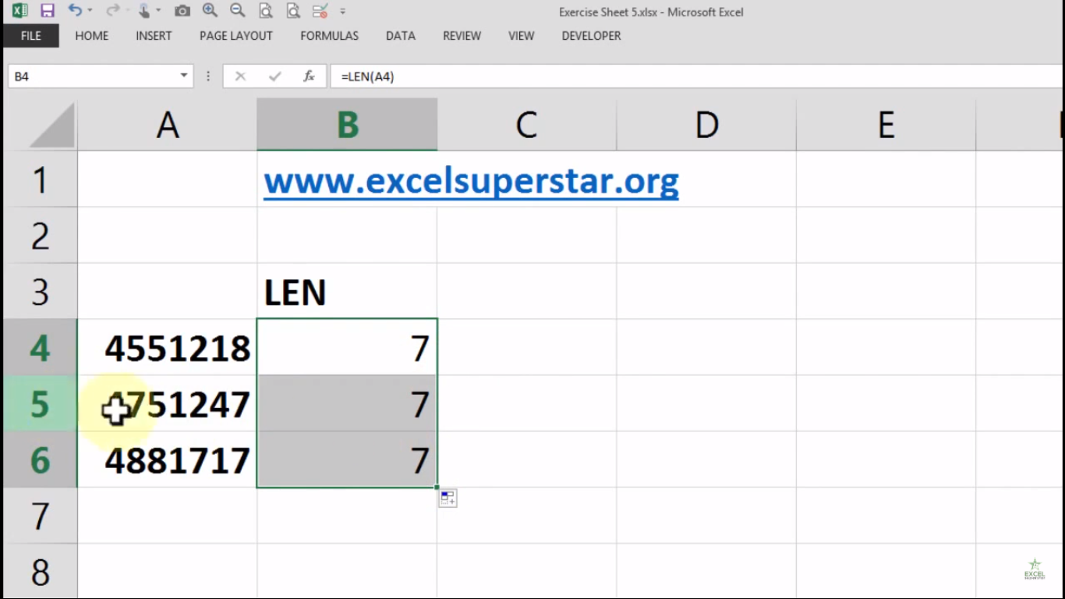
Task: Toggle Touch/Mouse mode hand icon
Action: point(144,11)
